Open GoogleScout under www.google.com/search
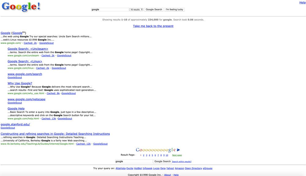This screenshot has width=306, height=176. pos(15,77)
